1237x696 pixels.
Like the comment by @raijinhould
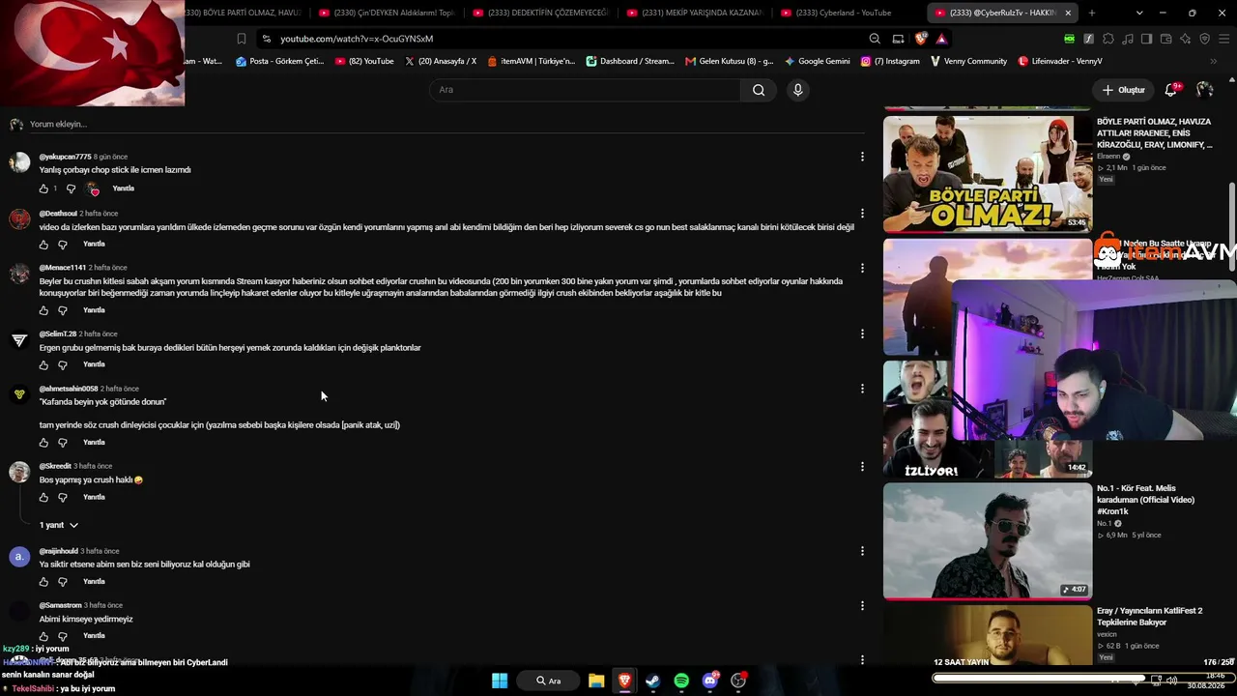[x=43, y=582]
